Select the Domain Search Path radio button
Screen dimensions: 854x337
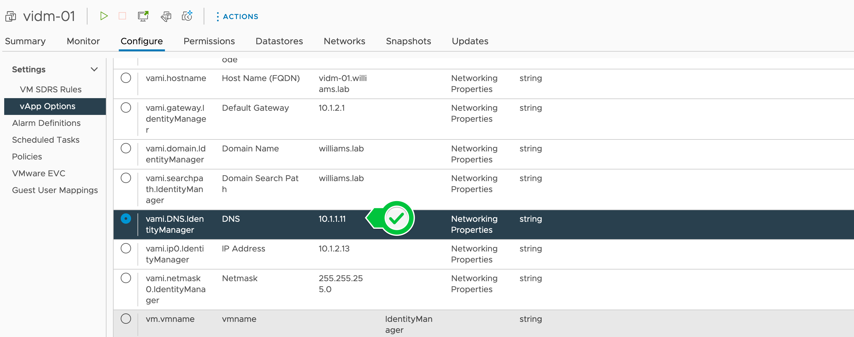pos(126,178)
